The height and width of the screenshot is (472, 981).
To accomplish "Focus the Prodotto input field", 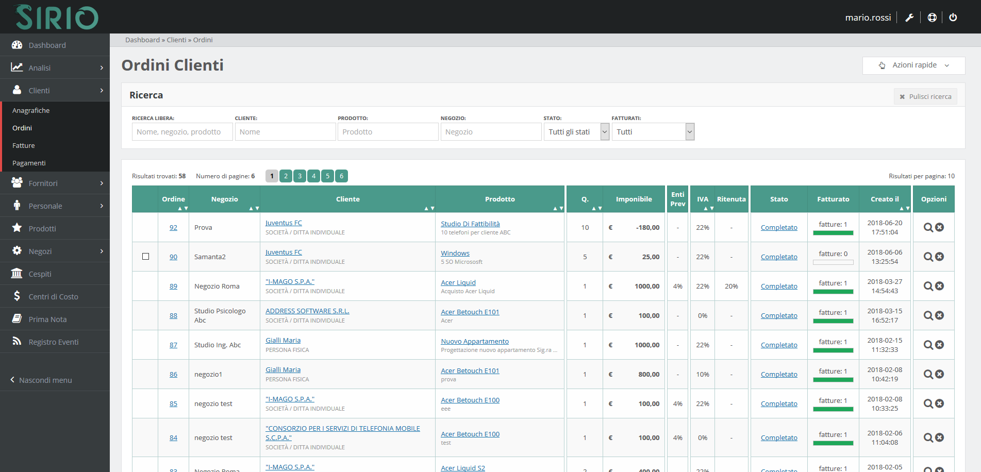I will pyautogui.click(x=388, y=132).
